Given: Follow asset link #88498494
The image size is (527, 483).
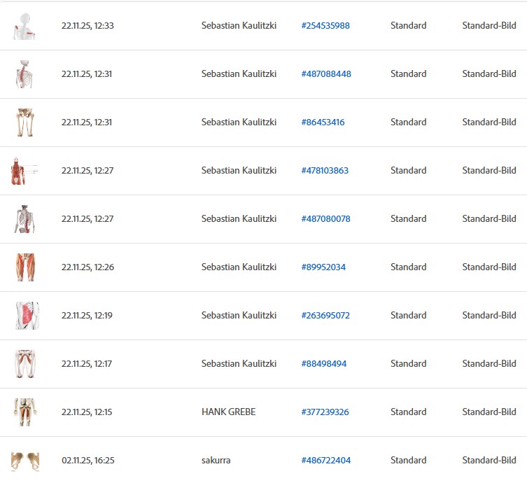Looking at the screenshot, I should [323, 364].
